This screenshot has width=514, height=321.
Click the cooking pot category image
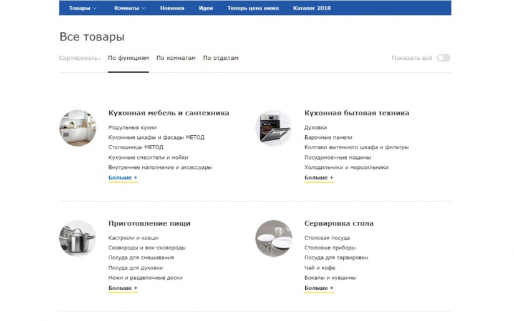(x=78, y=238)
